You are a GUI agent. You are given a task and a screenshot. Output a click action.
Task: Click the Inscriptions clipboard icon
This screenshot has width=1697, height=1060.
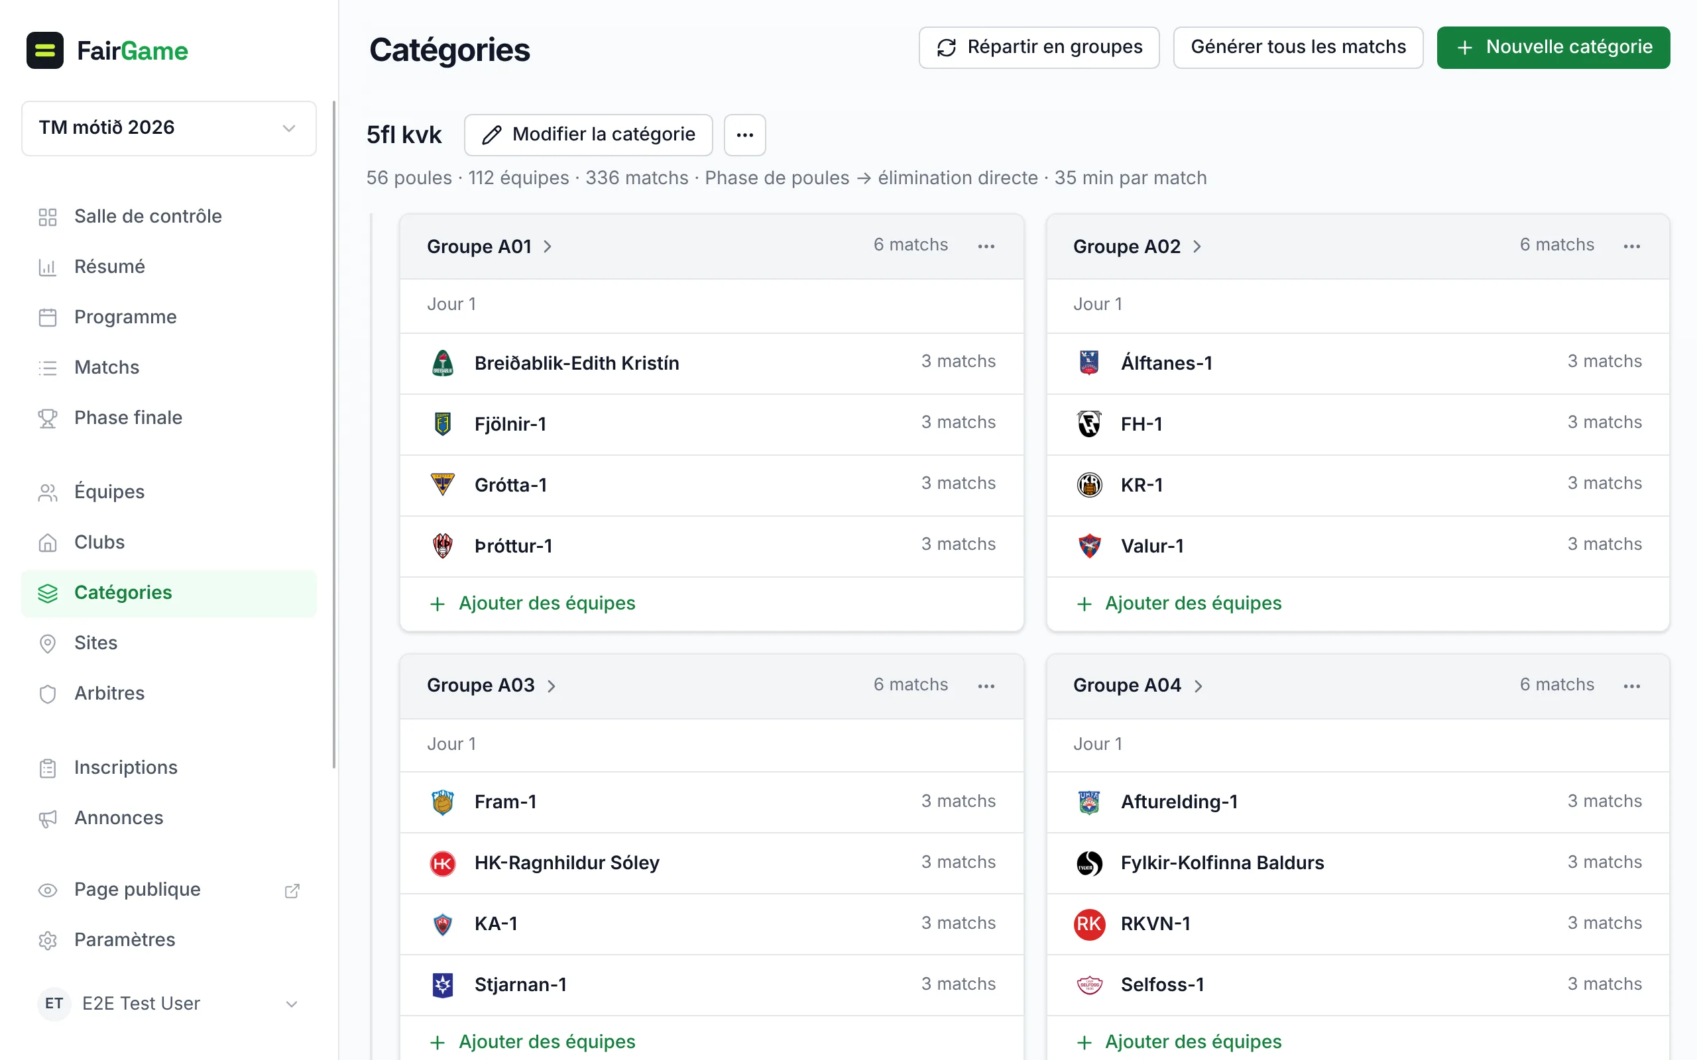pyautogui.click(x=48, y=768)
